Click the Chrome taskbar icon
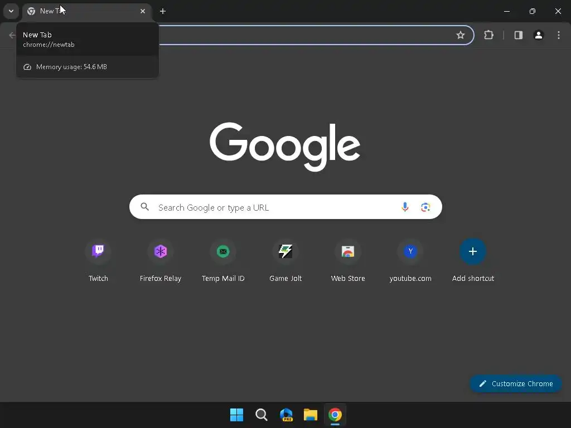 coord(335,415)
